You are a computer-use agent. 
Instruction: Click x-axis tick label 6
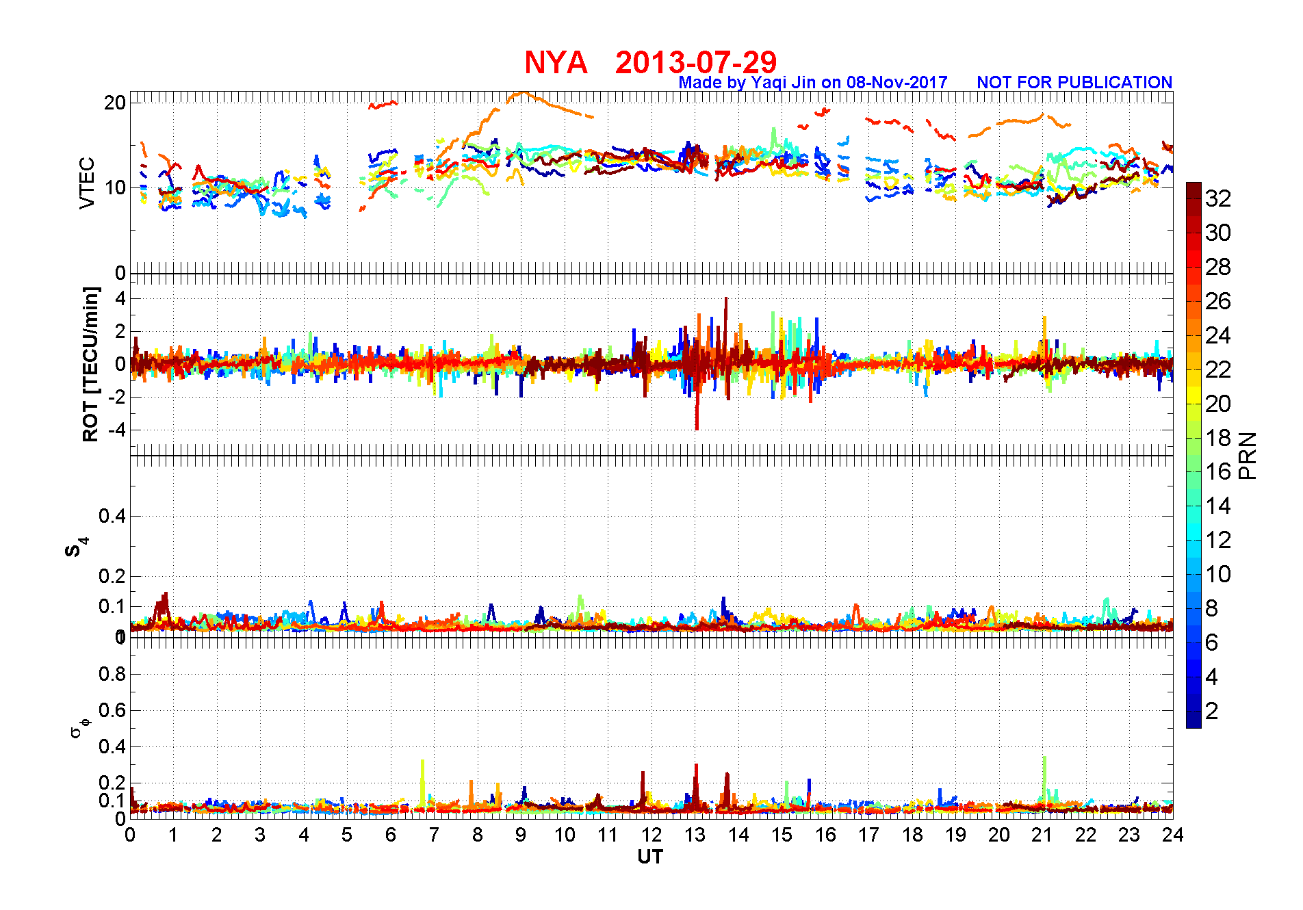tap(391, 835)
